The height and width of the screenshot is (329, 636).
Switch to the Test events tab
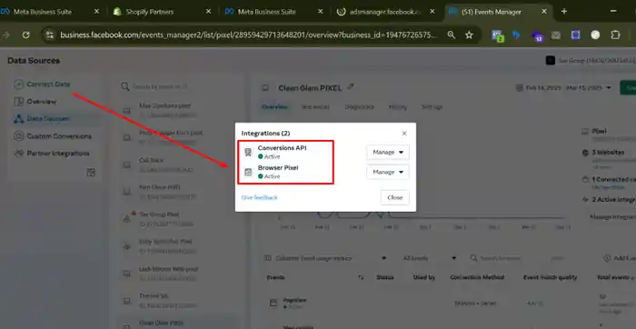[x=315, y=107]
